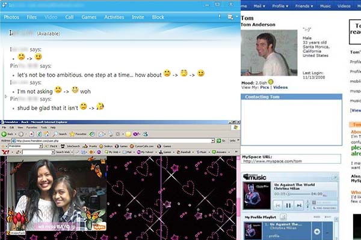
Task: Pop out the MySpace music player
Action: 335,177
